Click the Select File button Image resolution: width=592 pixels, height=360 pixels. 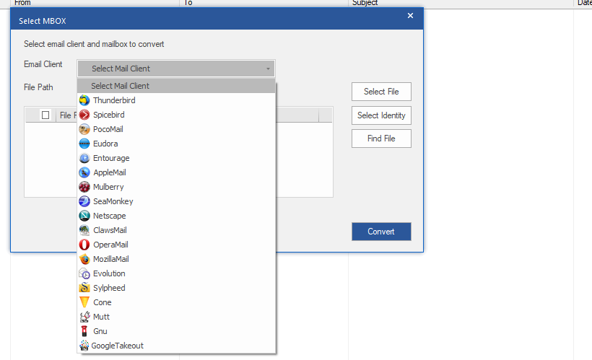click(x=381, y=92)
